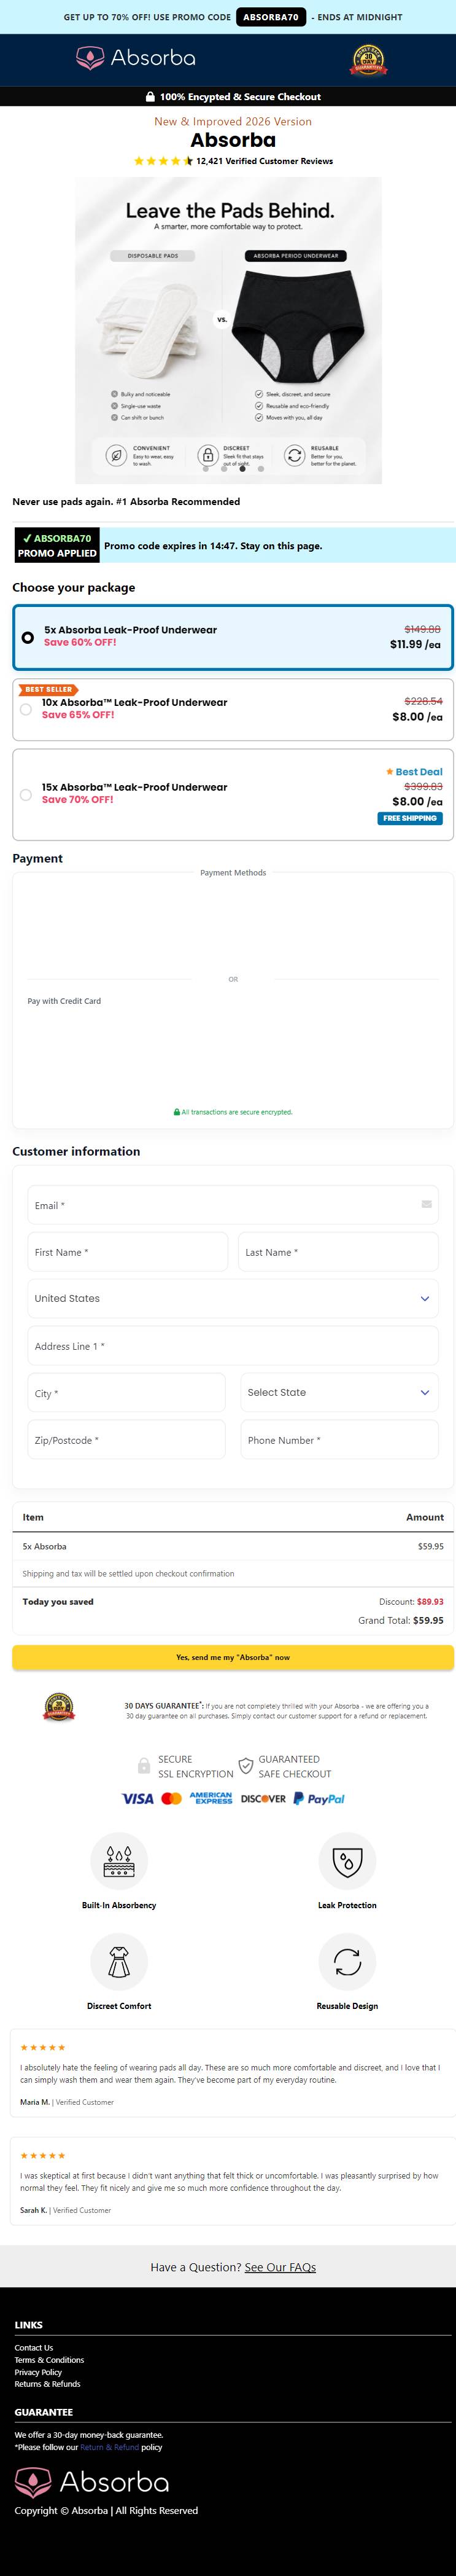Open the Privacy Policy footer link
The height and width of the screenshot is (2576, 456).
(x=38, y=2371)
